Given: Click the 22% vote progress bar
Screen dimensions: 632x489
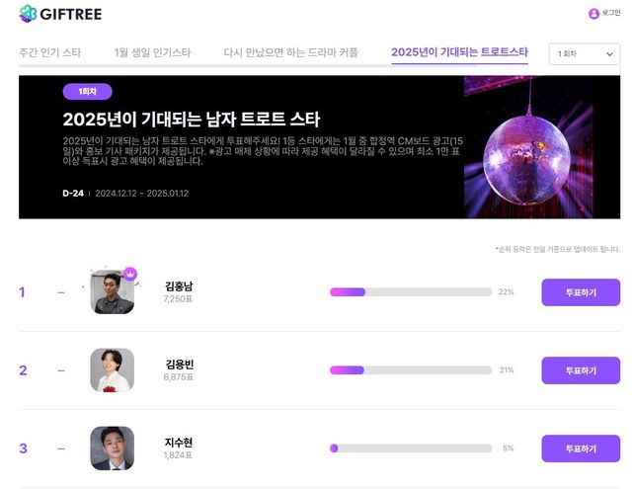Looking at the screenshot, I should [x=411, y=291].
